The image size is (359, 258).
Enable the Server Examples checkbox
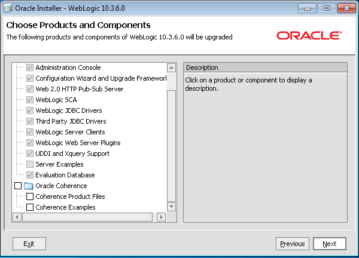pos(30,164)
